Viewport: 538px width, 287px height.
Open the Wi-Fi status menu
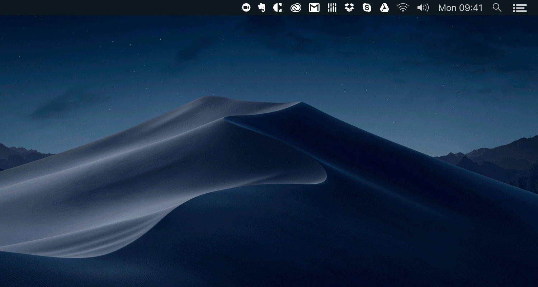coord(403,8)
